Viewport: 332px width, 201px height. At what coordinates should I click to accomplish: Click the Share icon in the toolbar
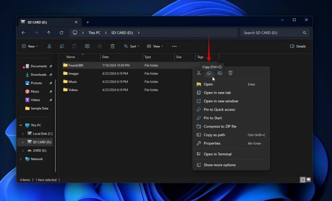click(100, 46)
